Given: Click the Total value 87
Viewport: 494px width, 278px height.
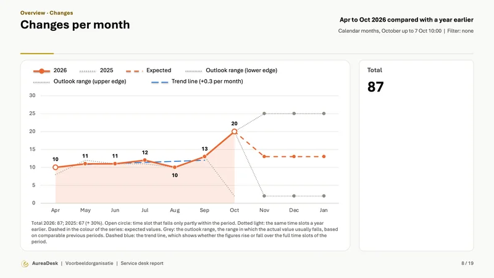Looking at the screenshot, I should pyautogui.click(x=375, y=87).
